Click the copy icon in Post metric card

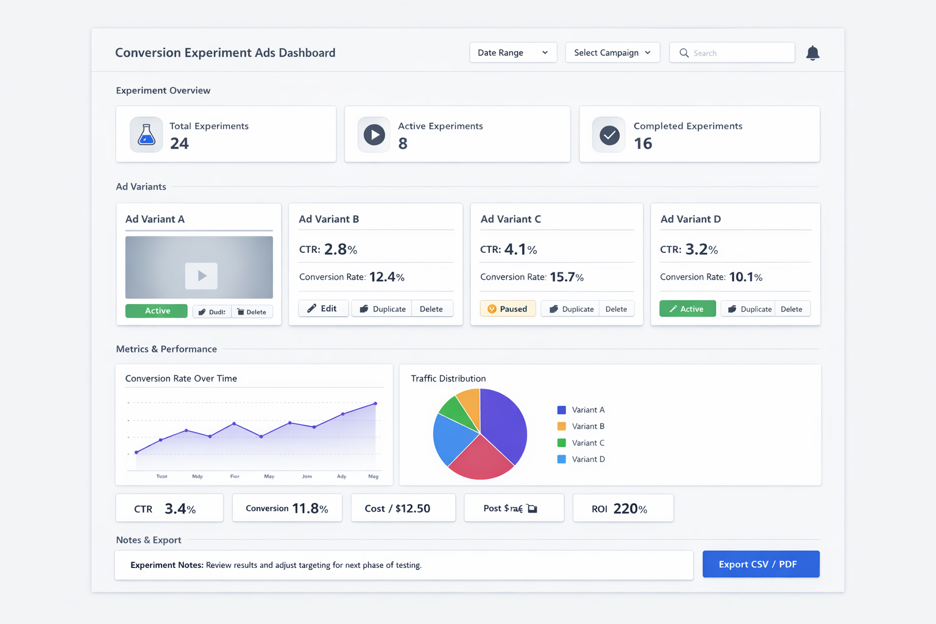click(x=532, y=508)
